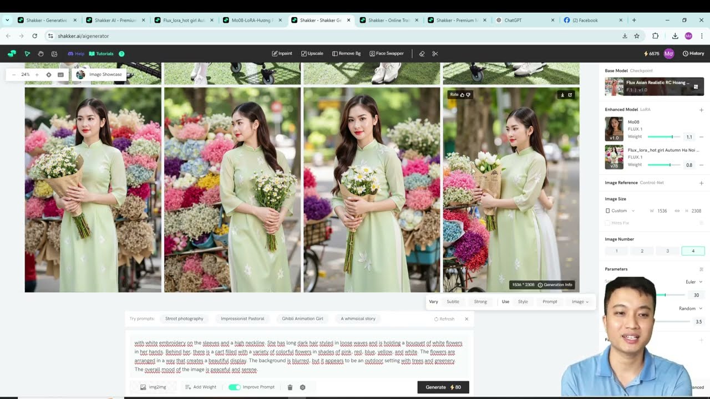Choose Subtle vary option
This screenshot has width=710, height=399.
453,301
